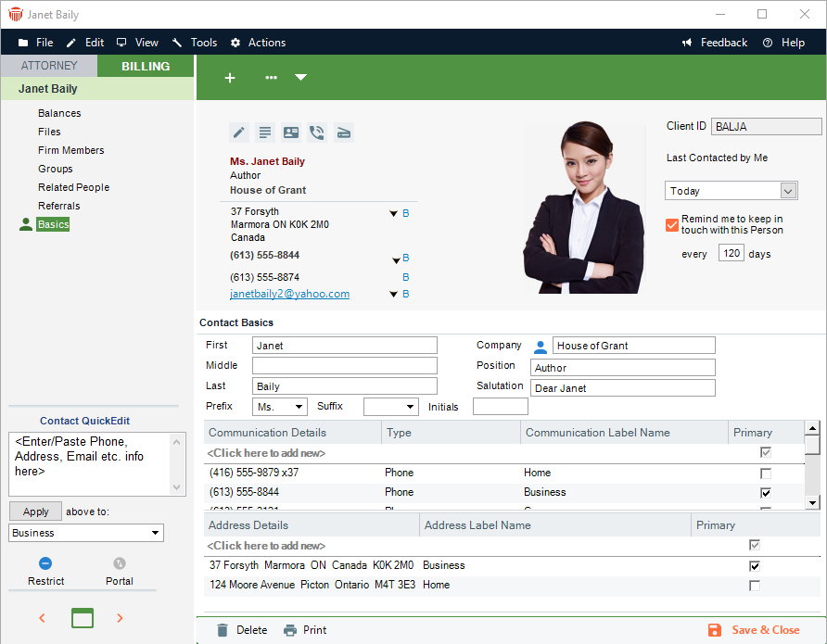Viewport: 827px width, 644px height.
Task: Click the First name input field
Action: pos(344,346)
